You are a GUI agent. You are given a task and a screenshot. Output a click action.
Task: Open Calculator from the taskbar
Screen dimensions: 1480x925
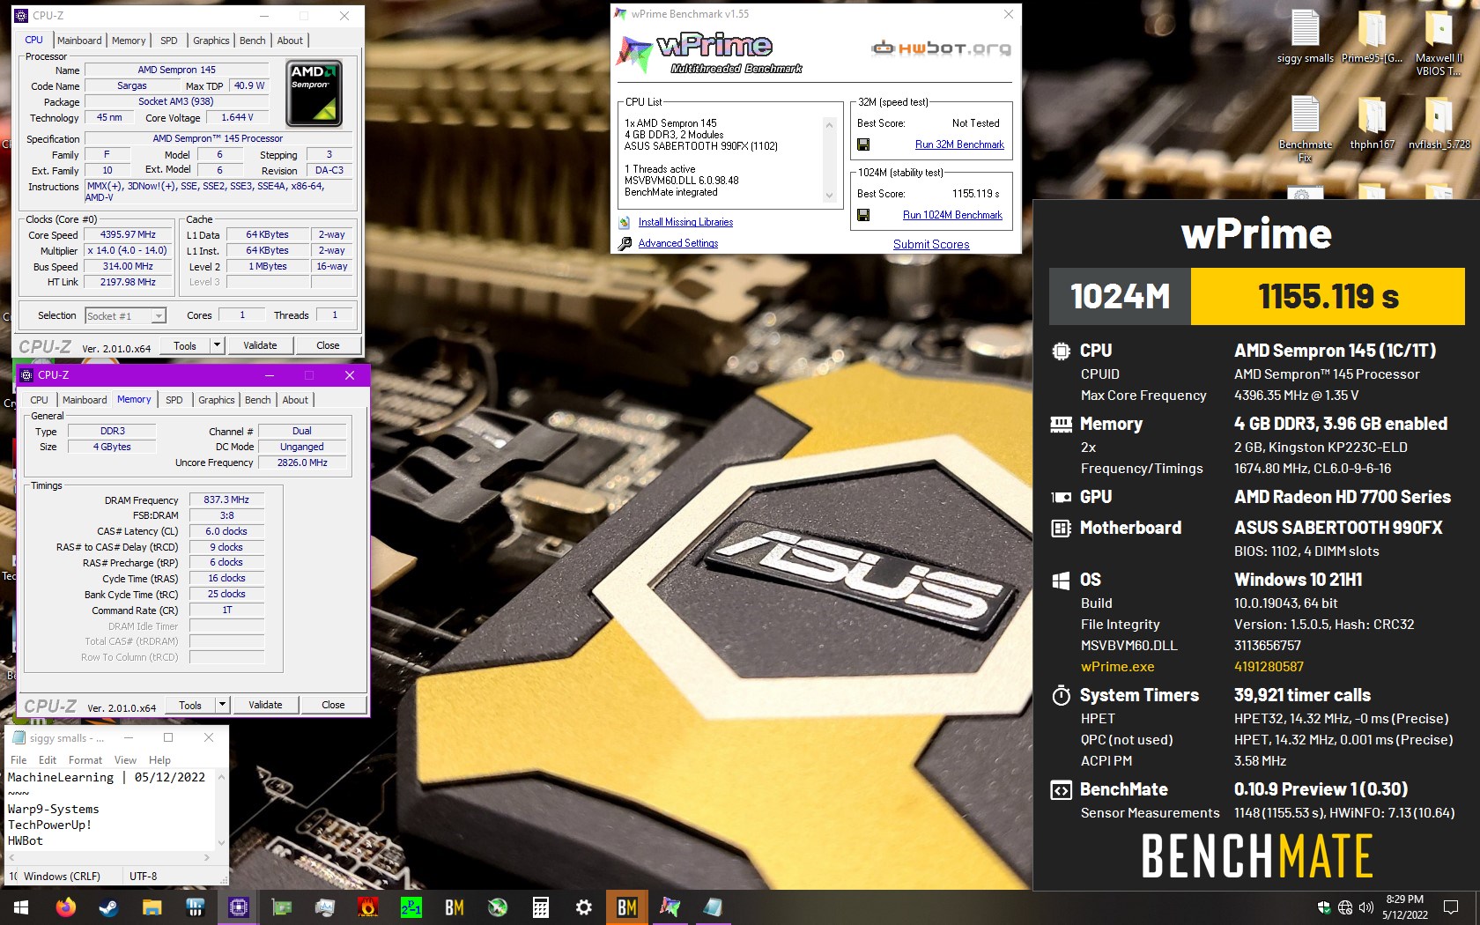click(x=541, y=907)
